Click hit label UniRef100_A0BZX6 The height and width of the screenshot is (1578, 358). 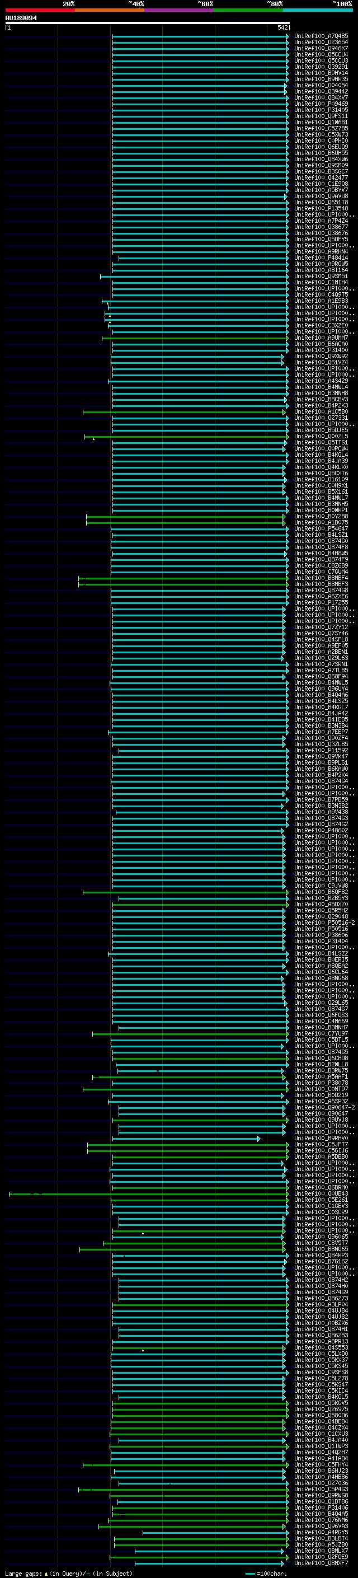[x=321, y=1323]
